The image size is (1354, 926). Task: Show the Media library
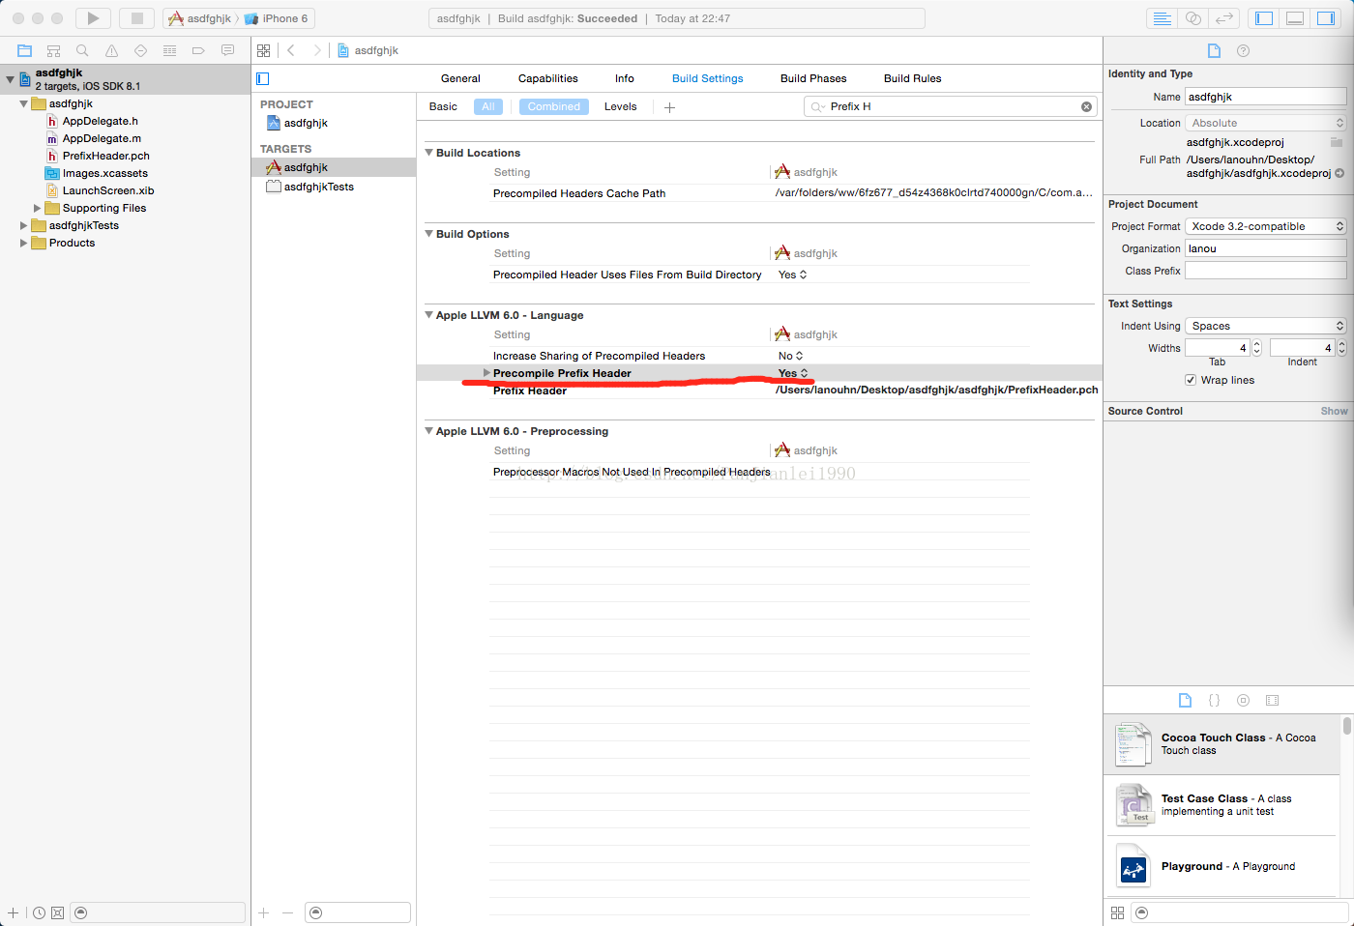click(x=1273, y=700)
